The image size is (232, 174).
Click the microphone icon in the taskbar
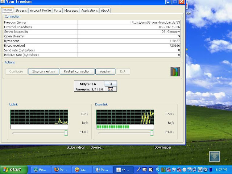138,169
